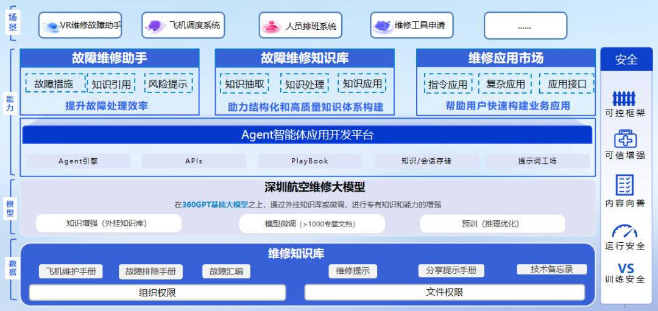Image resolution: width=658 pixels, height=311 pixels.
Task: Click the 知识增强（外挂知识库）pill
Action: [108, 223]
